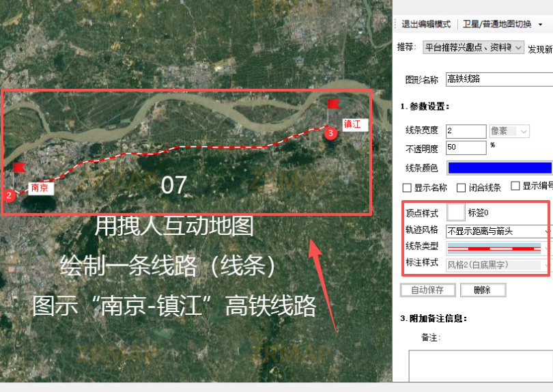553x392 pixels.
Task: Select the 南京 map label
Action: 40,187
